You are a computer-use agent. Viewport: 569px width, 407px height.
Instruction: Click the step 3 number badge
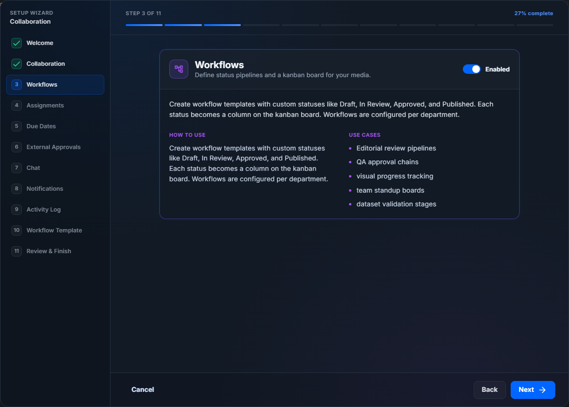(17, 85)
